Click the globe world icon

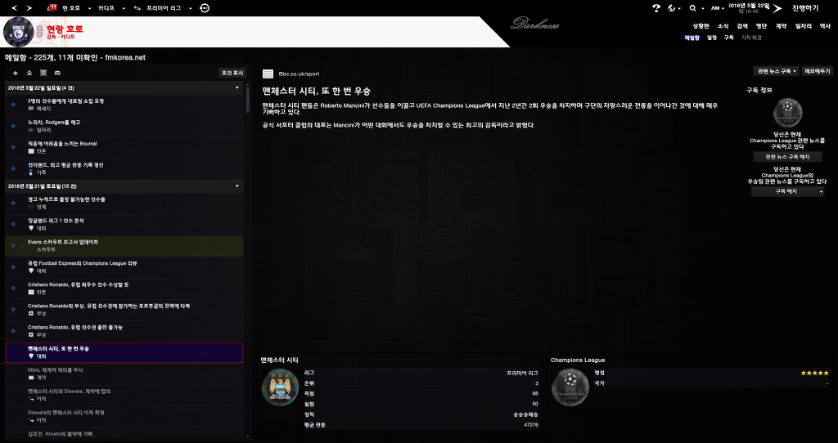pos(672,8)
